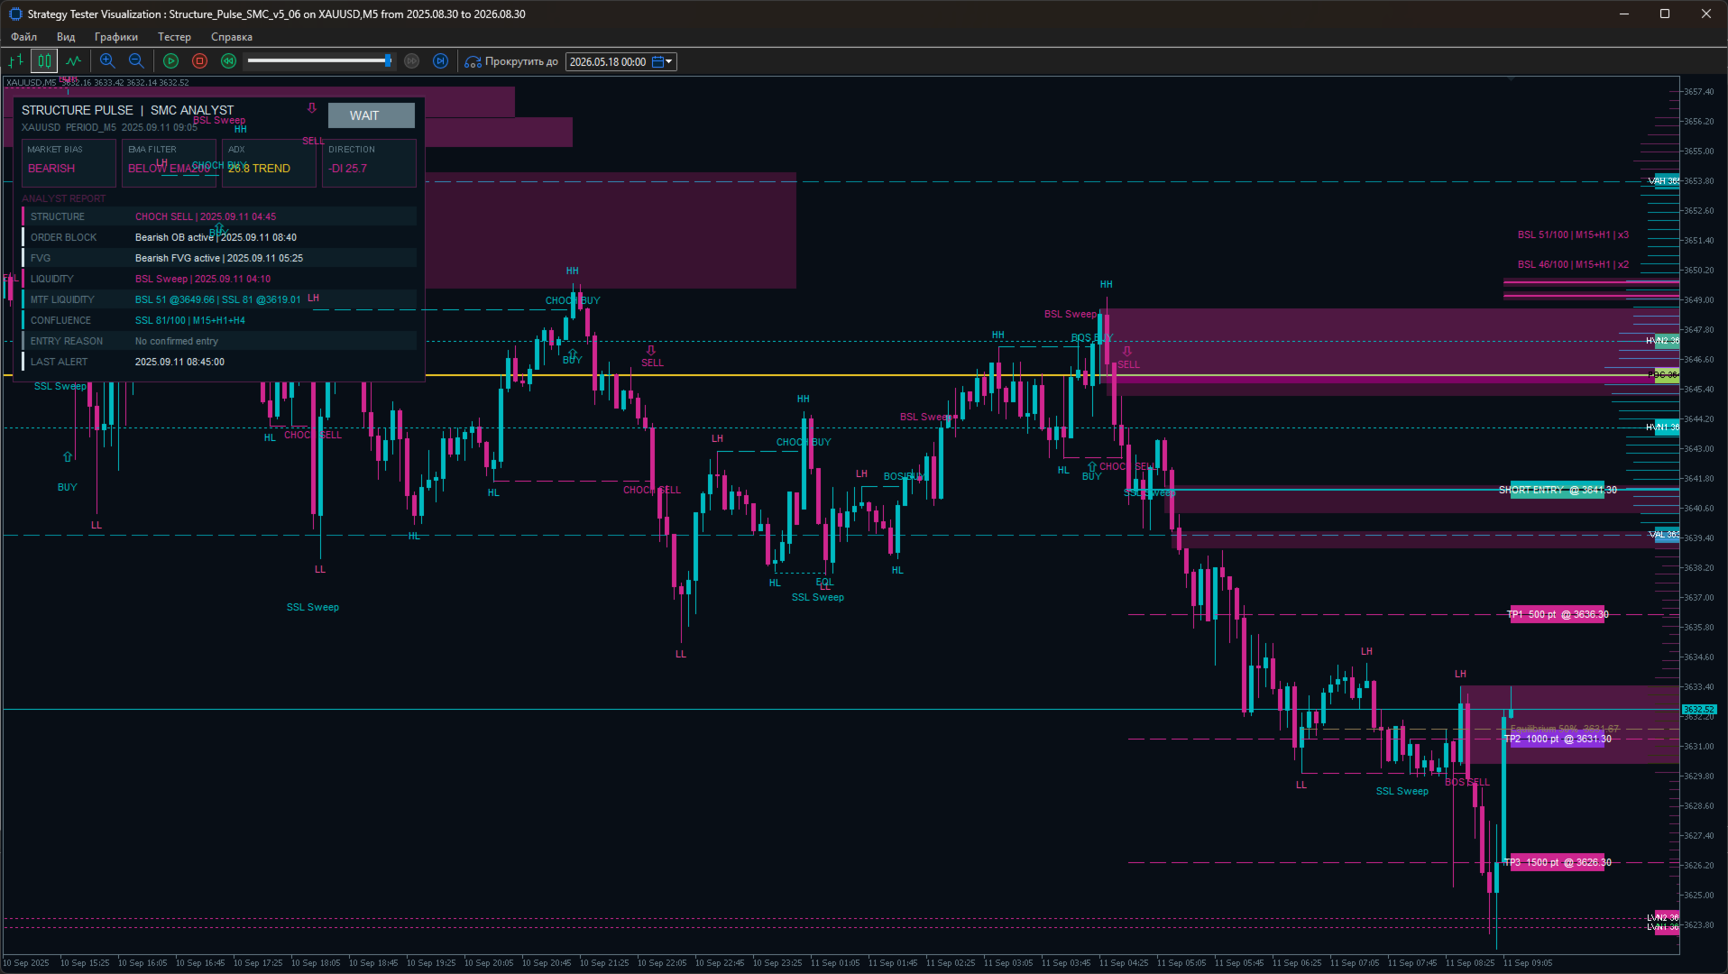Click the green rewind speed button
The width and height of the screenshot is (1728, 974).
pos(229,61)
